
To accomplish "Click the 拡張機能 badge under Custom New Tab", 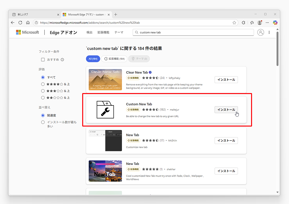I will [x=133, y=110].
